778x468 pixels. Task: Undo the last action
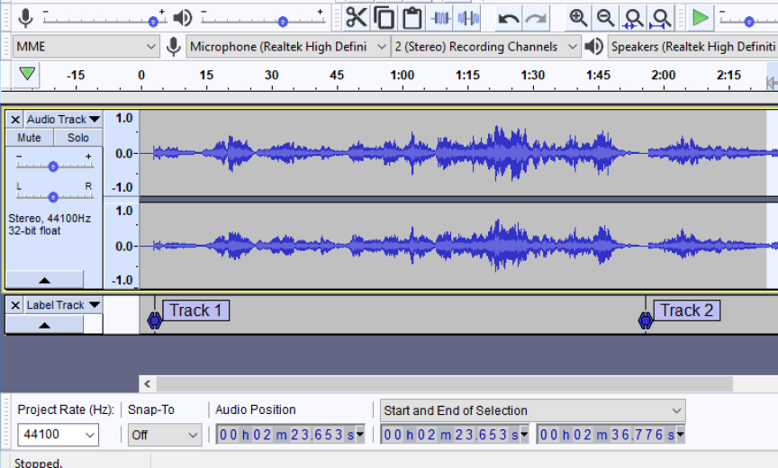[x=509, y=18]
